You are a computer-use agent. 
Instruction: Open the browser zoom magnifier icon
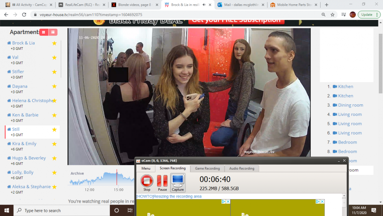tap(324, 15)
